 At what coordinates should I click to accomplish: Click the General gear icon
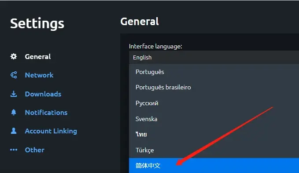point(14,56)
